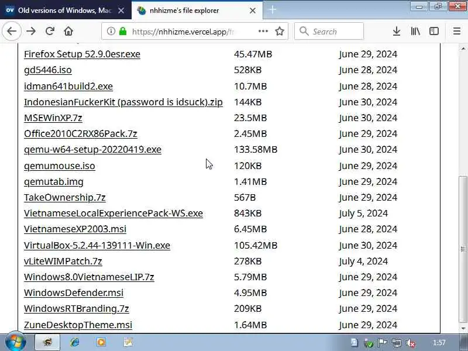Open the Windows Start menu
The height and width of the screenshot is (351, 468).
point(16,342)
